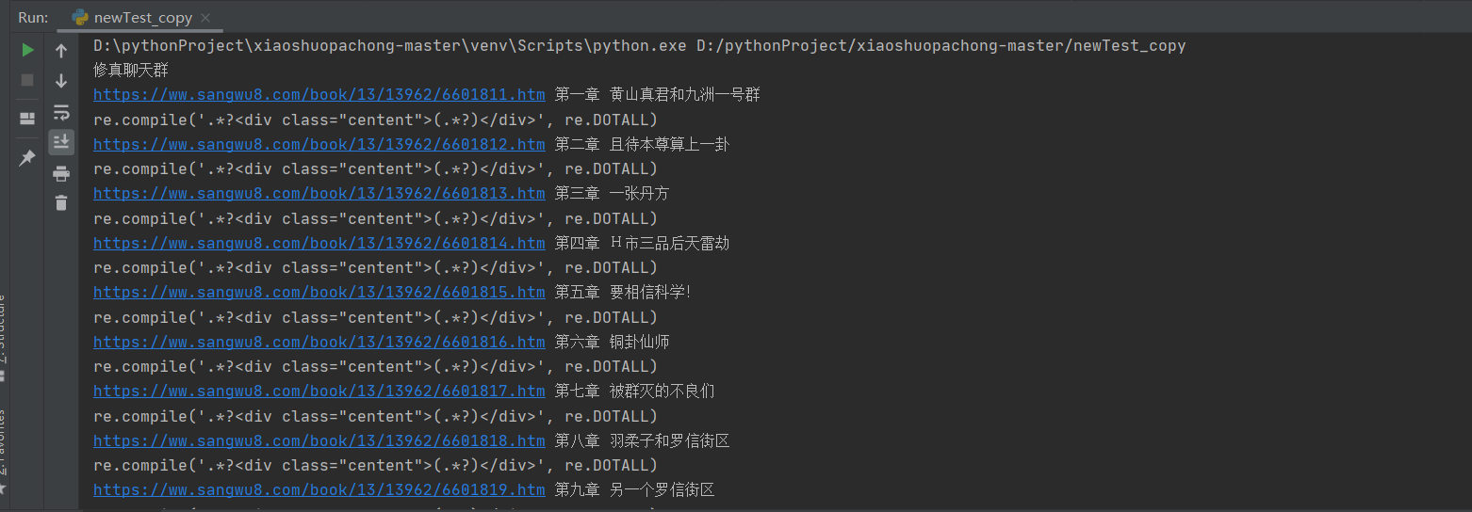Follow link ending 6601816.htm

[x=319, y=342]
